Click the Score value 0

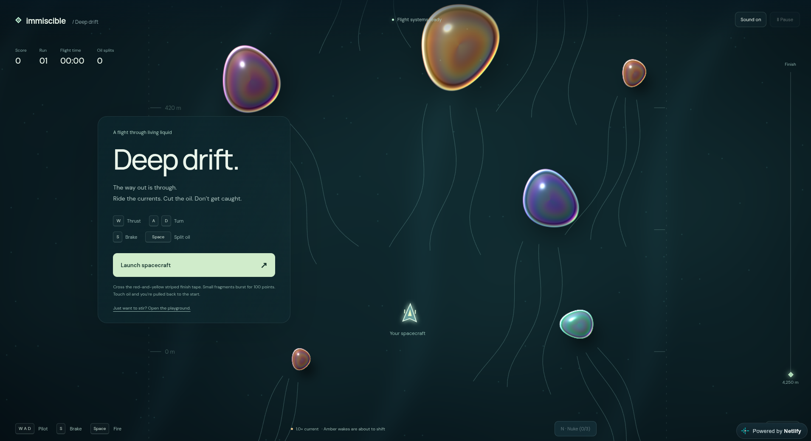pyautogui.click(x=18, y=61)
